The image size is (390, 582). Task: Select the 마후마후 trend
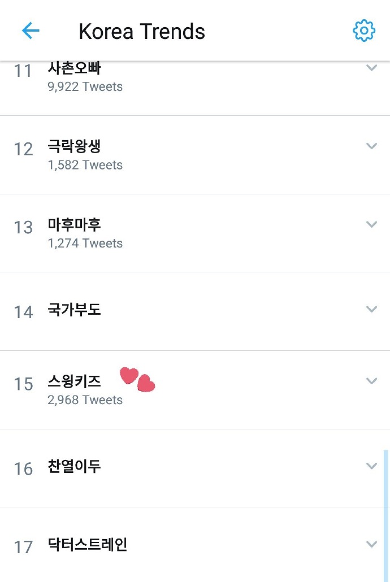click(x=75, y=225)
